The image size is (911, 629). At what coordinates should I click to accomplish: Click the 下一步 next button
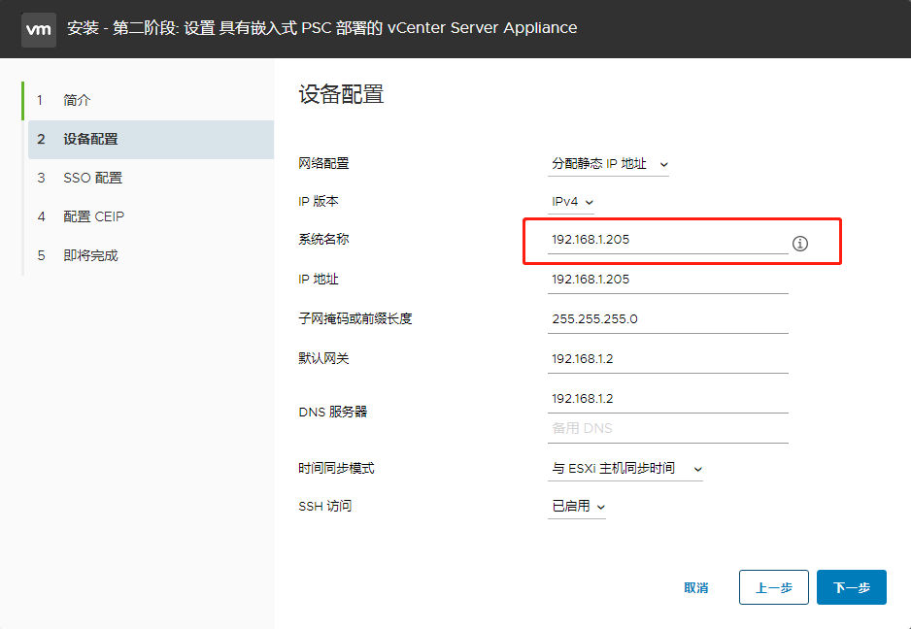[x=852, y=588]
